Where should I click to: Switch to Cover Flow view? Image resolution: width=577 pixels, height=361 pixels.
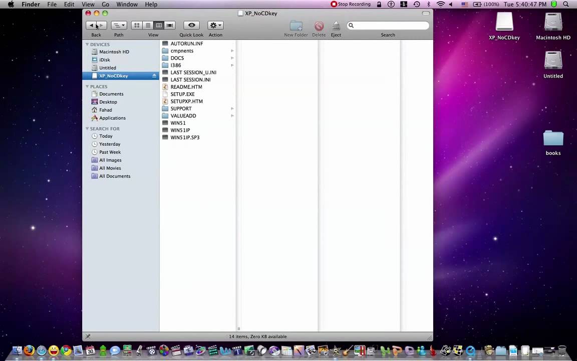click(x=170, y=26)
